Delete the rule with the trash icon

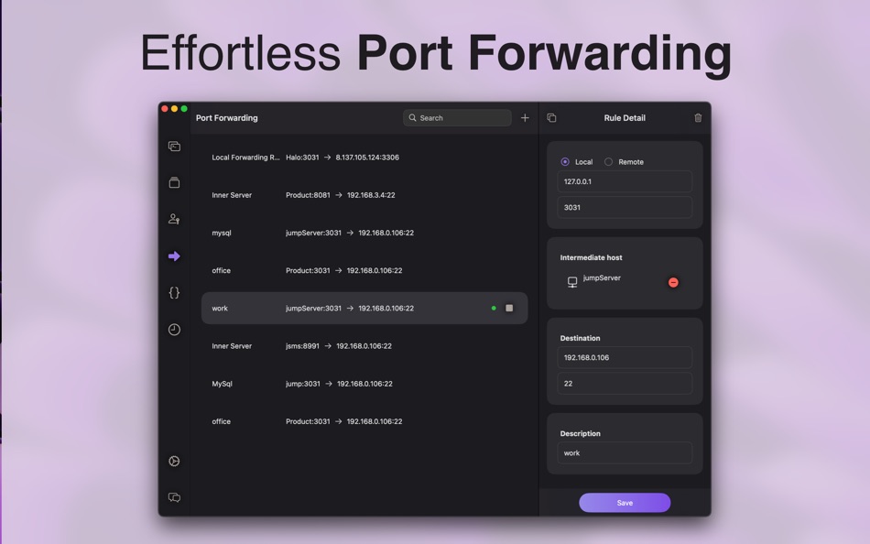click(x=698, y=117)
